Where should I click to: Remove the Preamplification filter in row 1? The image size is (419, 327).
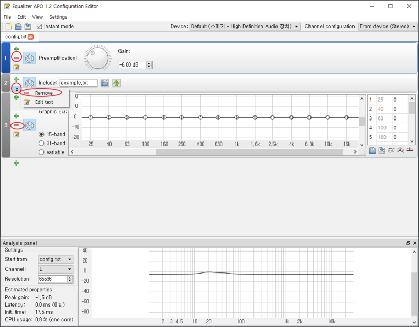click(x=16, y=58)
